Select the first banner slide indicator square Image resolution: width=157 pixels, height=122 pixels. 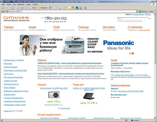[130, 53]
